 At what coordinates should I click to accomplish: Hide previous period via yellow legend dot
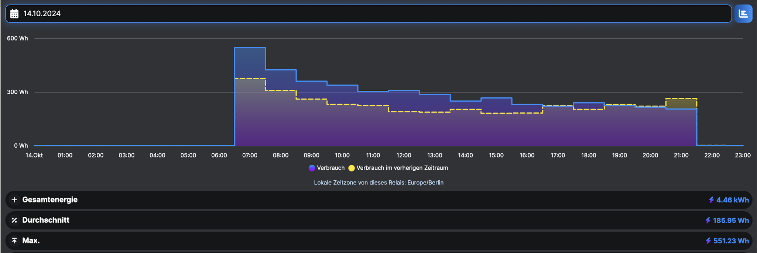[x=352, y=168]
